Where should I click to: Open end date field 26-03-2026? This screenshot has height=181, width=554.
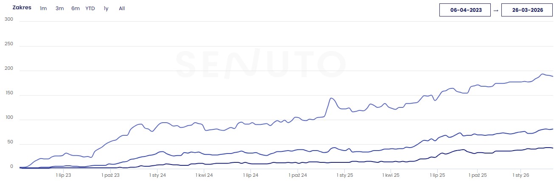(527, 10)
